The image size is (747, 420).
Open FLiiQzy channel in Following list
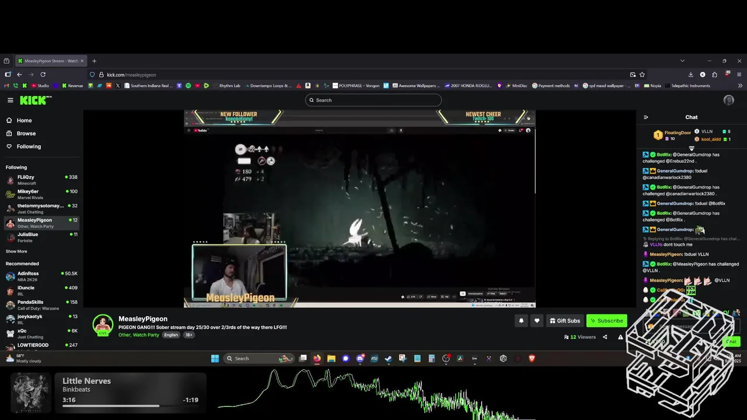tap(41, 180)
